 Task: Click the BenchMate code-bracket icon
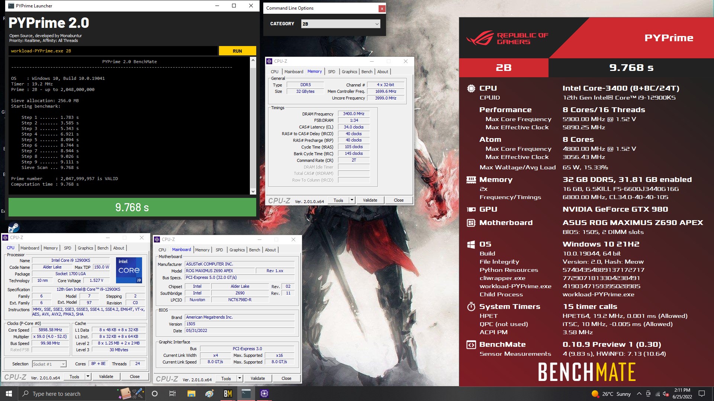tap(471, 345)
